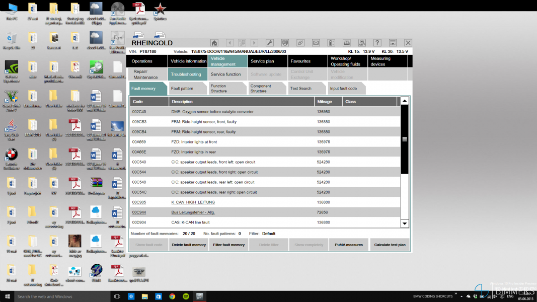This screenshot has width=537, height=302.
Task: Click the printer icon in toolbar
Action: coord(347,43)
